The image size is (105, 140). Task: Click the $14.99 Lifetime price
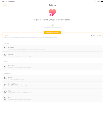(93, 36)
